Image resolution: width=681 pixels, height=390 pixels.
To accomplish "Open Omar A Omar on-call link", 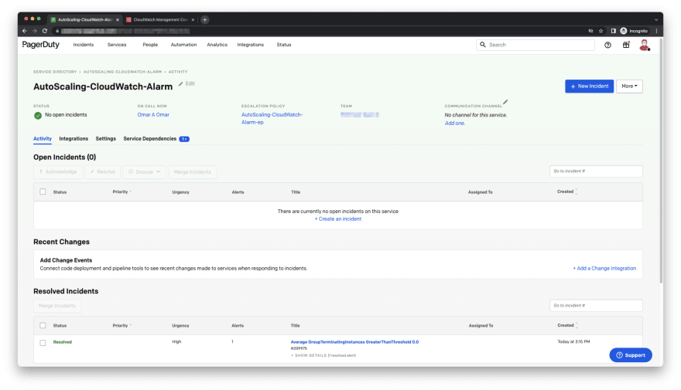I will click(x=153, y=115).
